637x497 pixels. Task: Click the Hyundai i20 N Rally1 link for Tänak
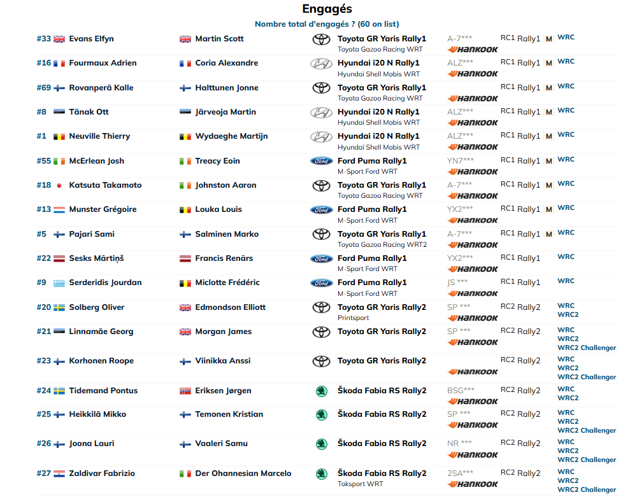click(x=378, y=112)
